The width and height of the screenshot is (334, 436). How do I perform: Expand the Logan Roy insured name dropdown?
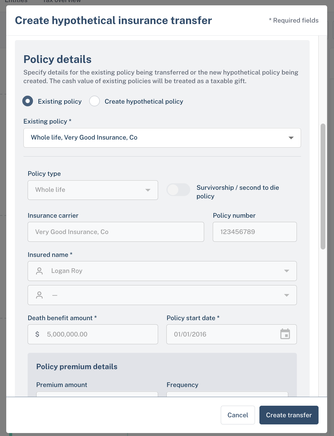(286, 271)
